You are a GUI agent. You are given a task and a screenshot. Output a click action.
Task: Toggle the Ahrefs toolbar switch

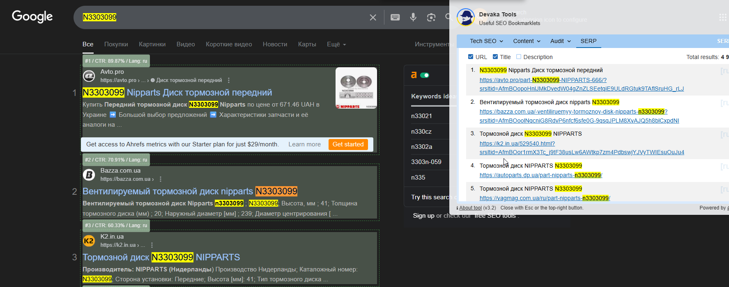(425, 75)
